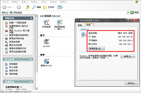
Task: Click the dialog help question mark button
Action: pyautogui.click(x=129, y=20)
